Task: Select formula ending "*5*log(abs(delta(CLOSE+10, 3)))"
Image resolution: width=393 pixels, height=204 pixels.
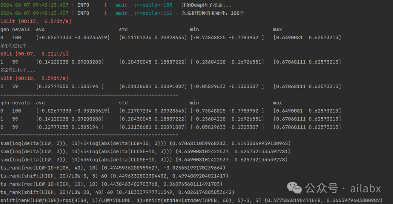Action: pos(86,151)
